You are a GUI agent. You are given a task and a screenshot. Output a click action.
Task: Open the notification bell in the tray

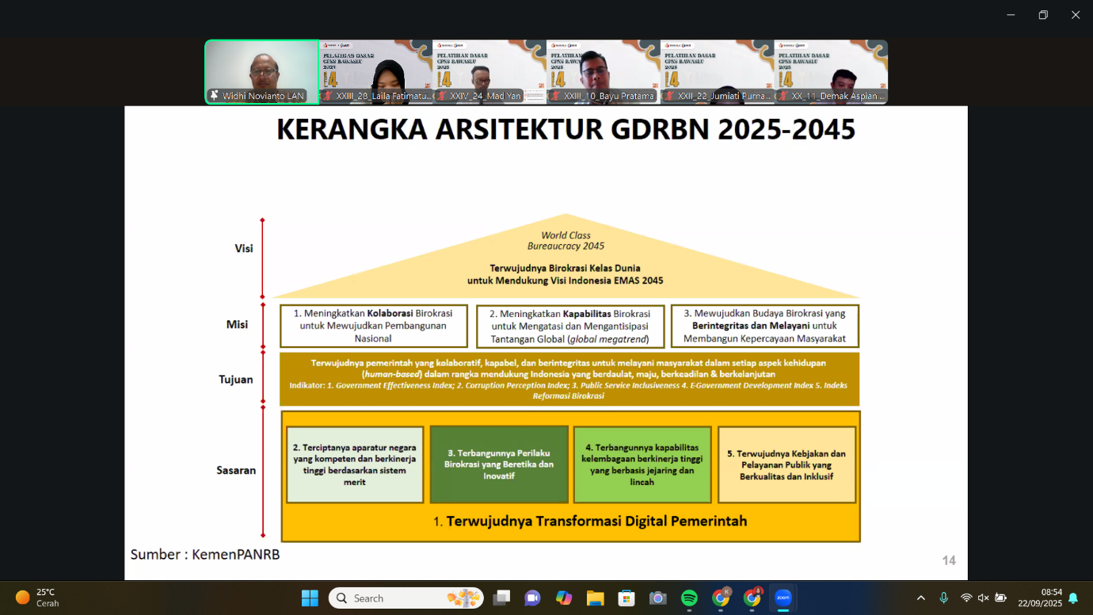[1073, 598]
